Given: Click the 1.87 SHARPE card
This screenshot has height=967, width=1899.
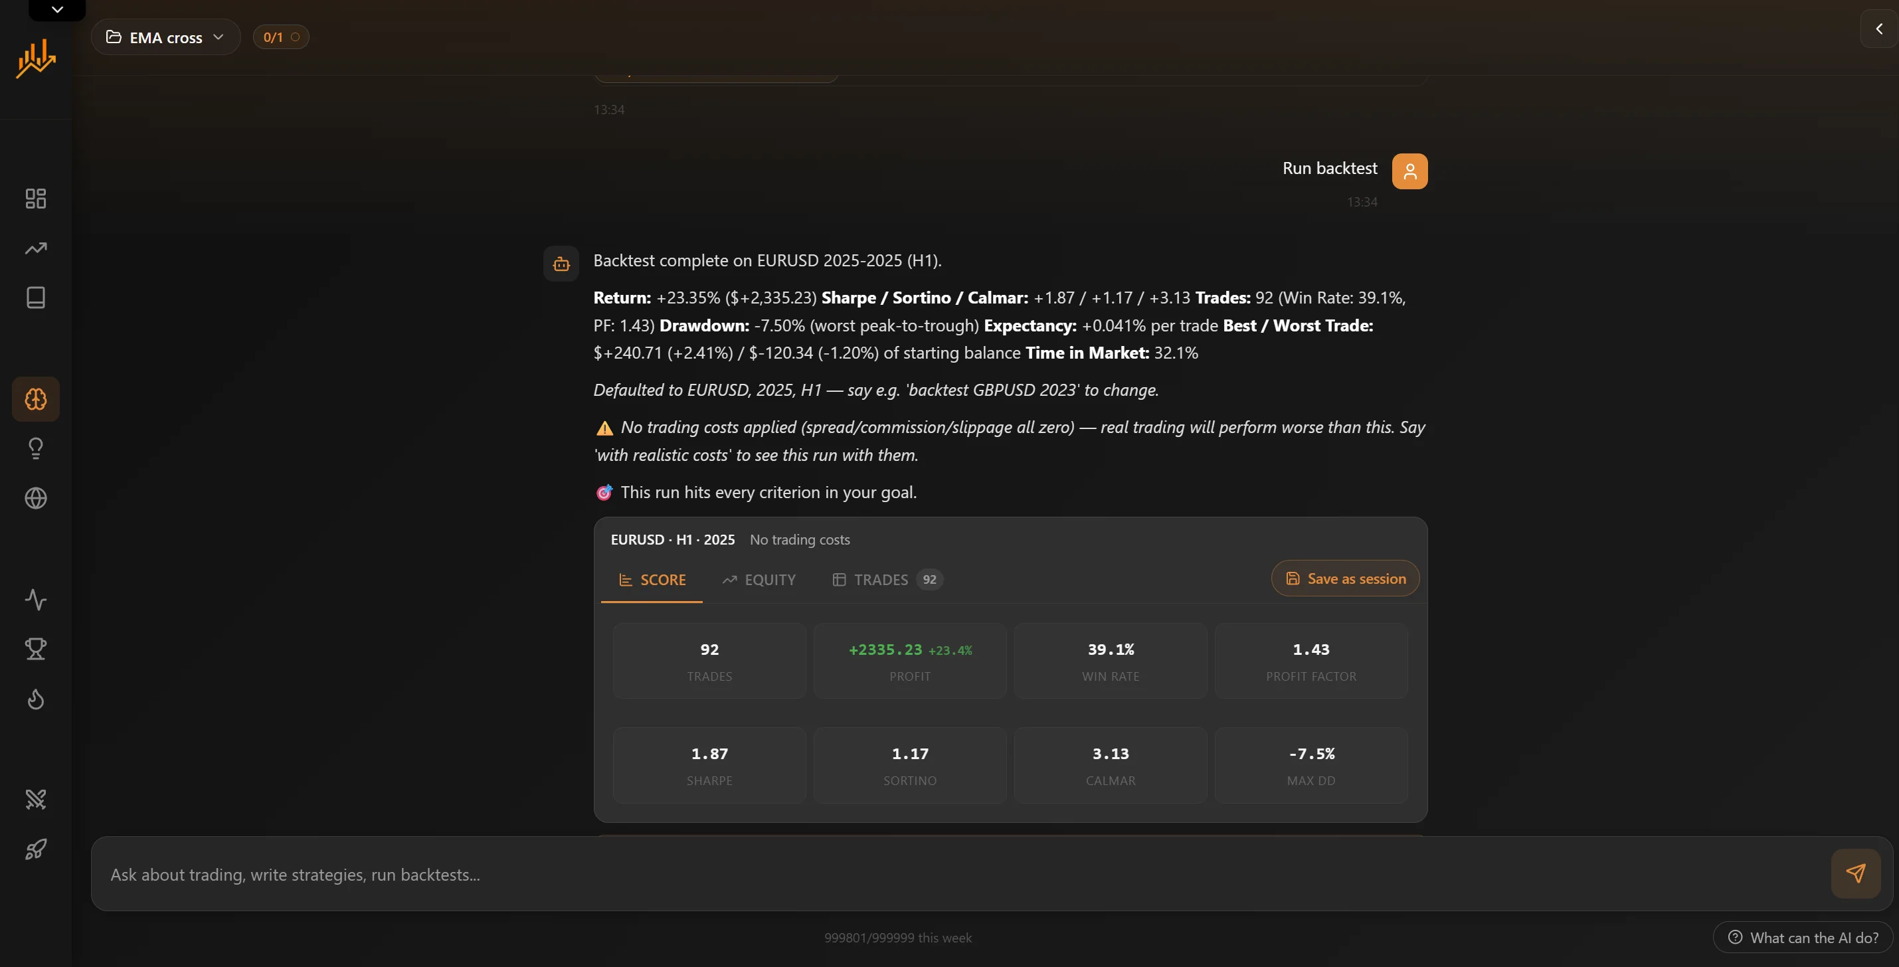Looking at the screenshot, I should 709,765.
